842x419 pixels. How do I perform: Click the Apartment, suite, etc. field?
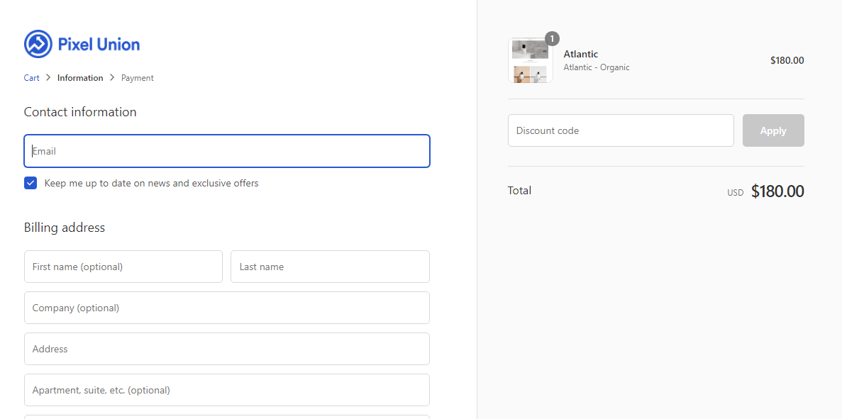point(227,390)
